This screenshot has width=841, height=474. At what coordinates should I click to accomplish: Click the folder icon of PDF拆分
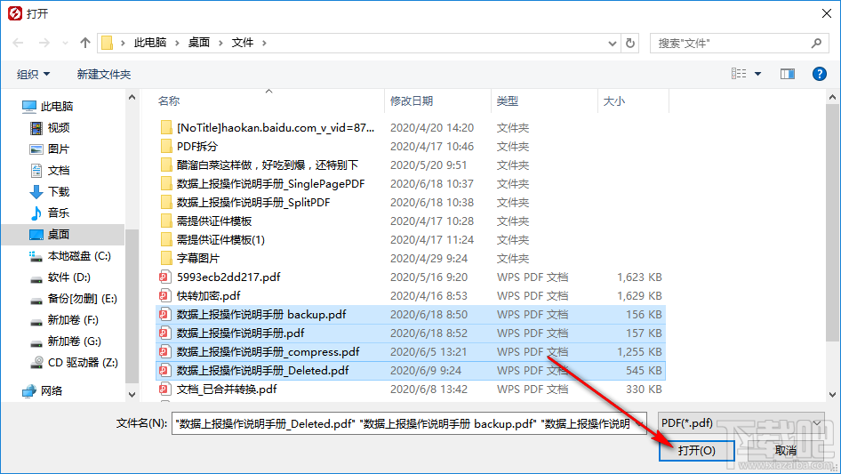[x=166, y=147]
